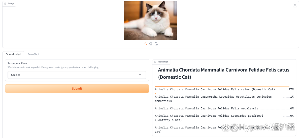Screen dimensions: 301x138
Task: Open the webcam capture source icon
Action: coord(151,44)
